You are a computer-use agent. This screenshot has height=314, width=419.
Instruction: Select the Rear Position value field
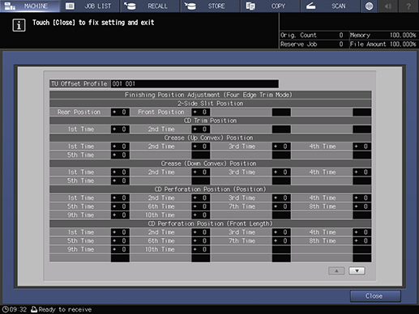120,112
